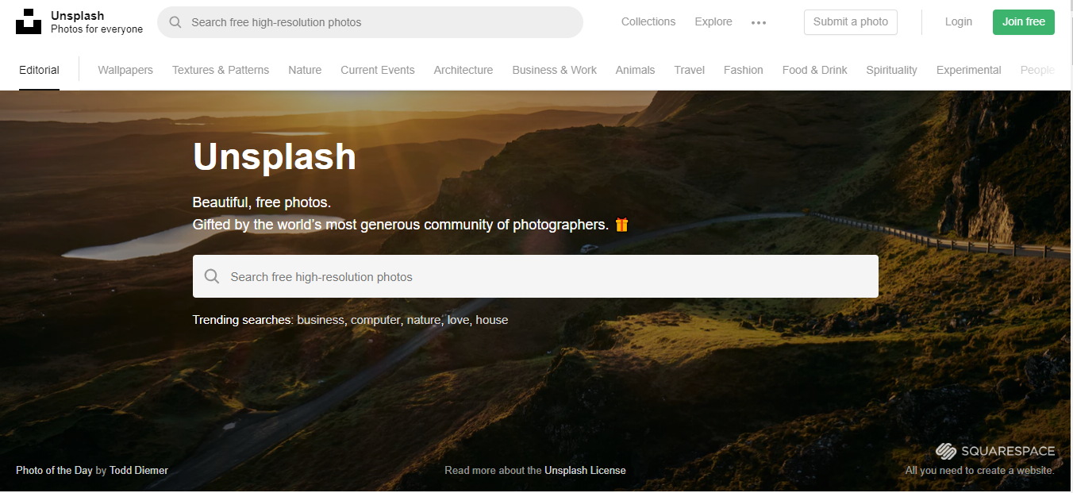Click the Login link

click(959, 21)
